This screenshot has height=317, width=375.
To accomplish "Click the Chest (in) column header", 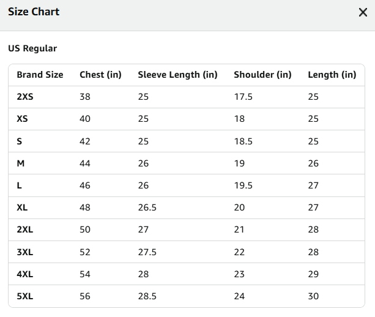I will 100,75.
